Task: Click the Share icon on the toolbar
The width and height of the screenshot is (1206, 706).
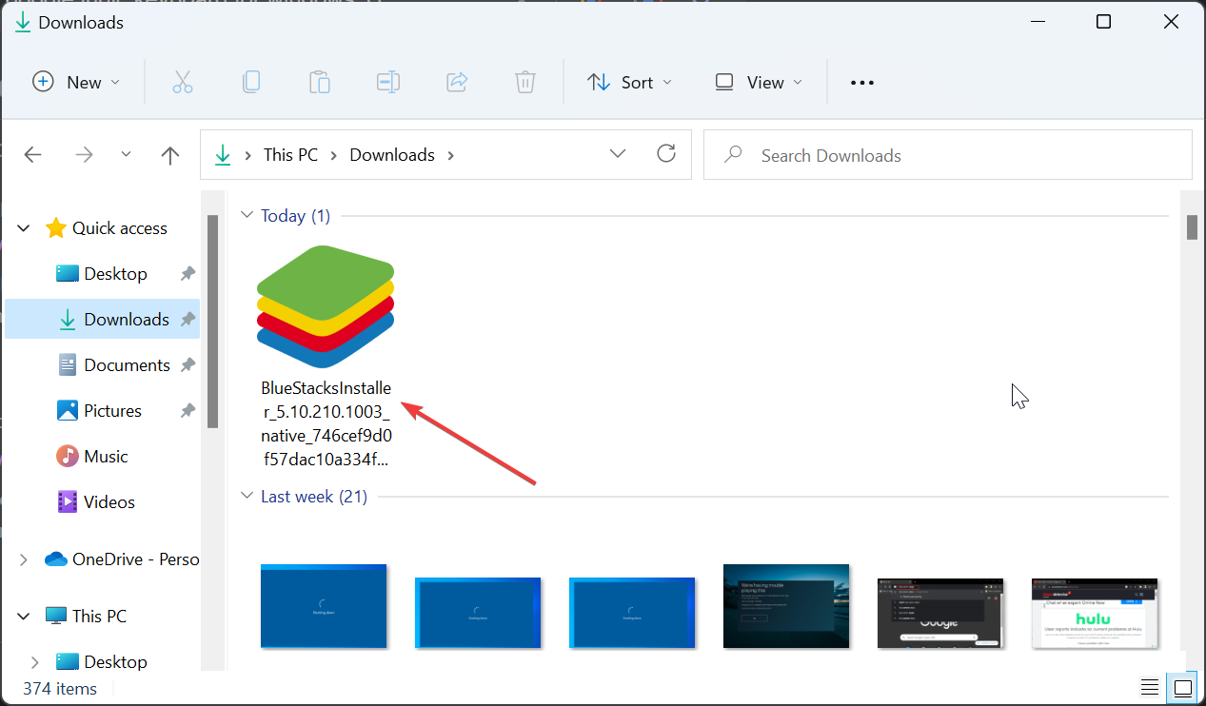Action: coord(457,82)
